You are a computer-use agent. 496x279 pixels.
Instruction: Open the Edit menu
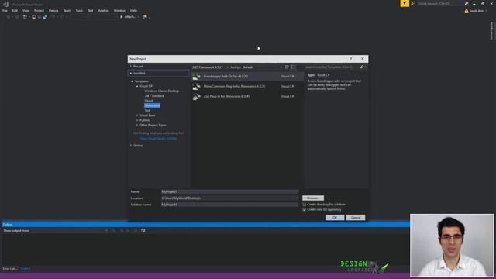point(15,10)
